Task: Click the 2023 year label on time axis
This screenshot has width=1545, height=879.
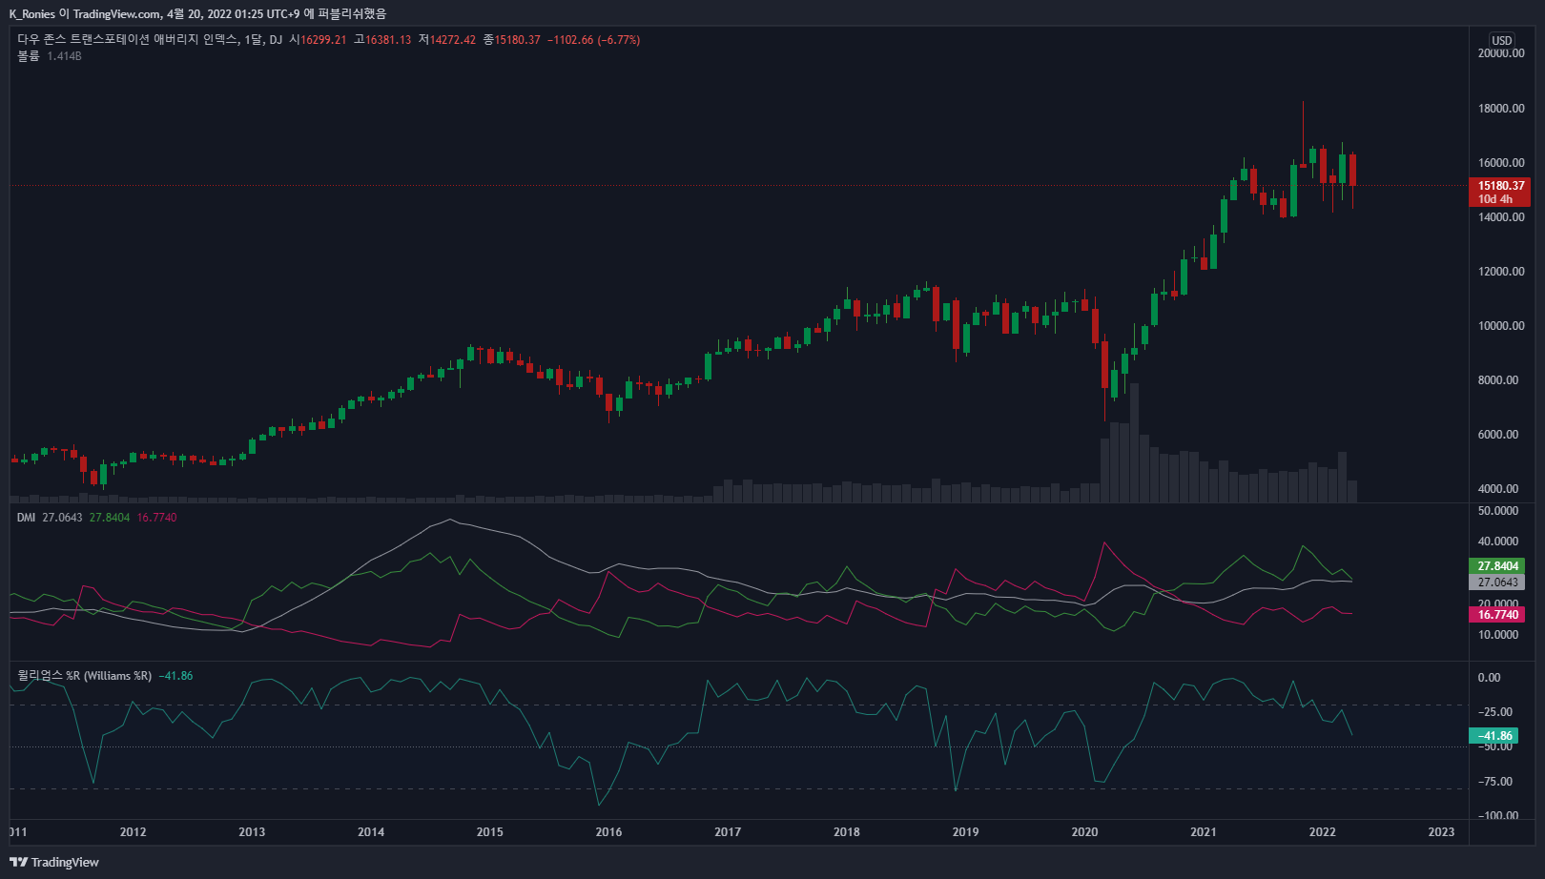Action: point(1441,832)
